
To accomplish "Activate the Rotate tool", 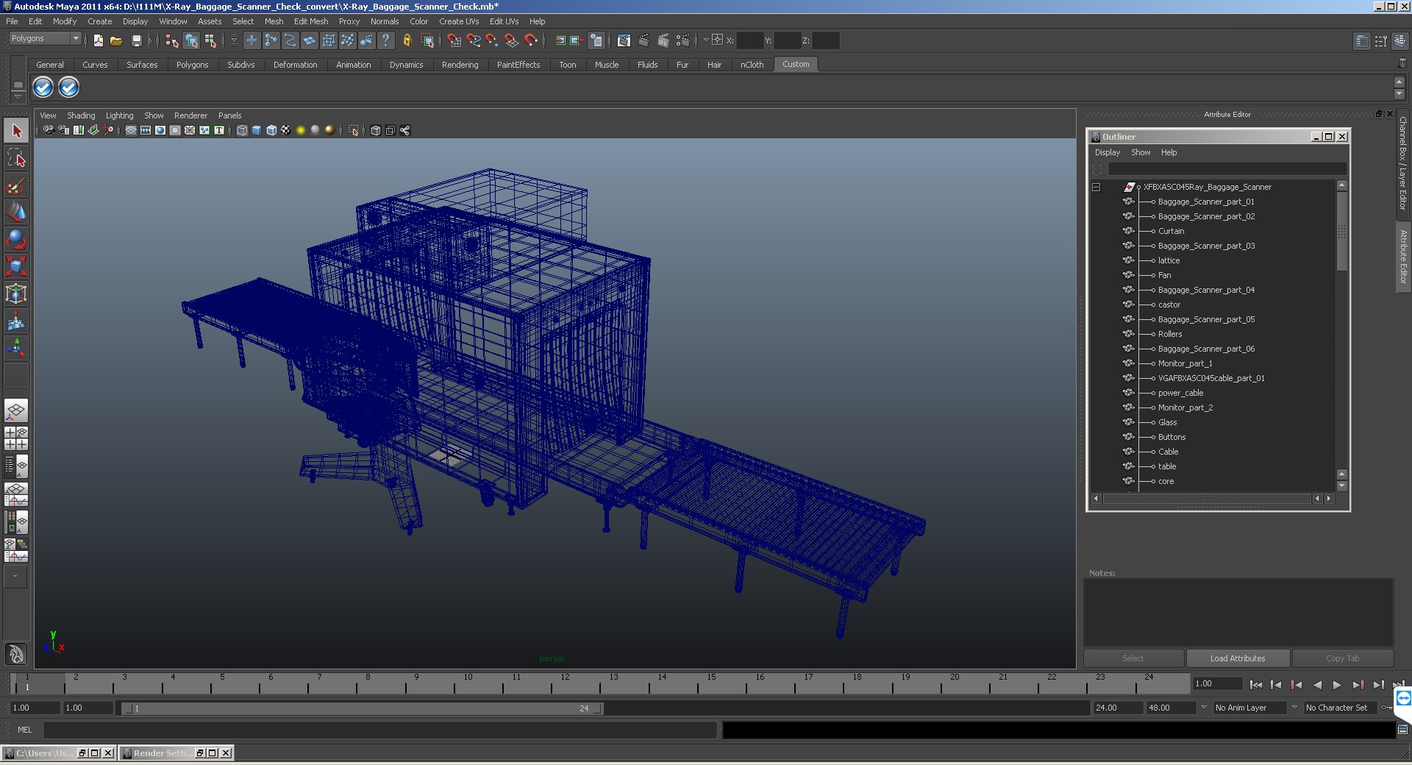I will coord(16,239).
